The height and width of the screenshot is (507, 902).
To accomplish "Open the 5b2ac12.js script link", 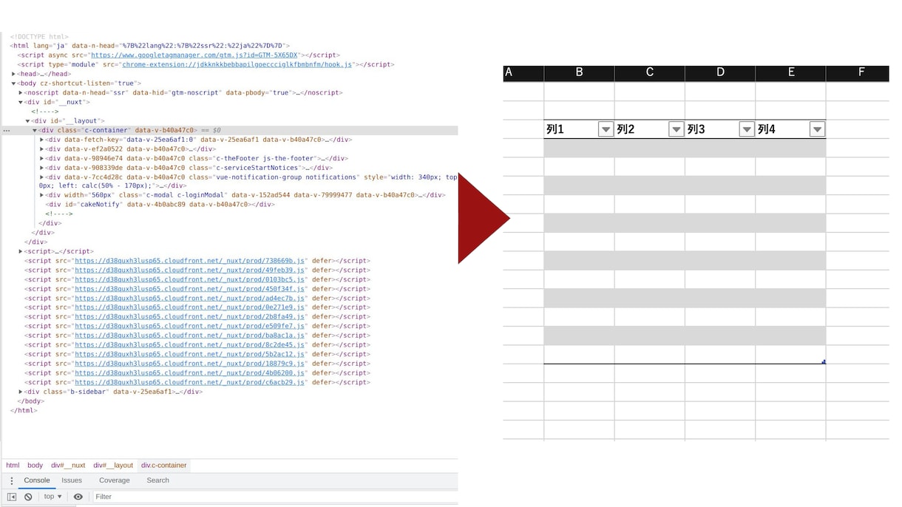I will (x=189, y=354).
